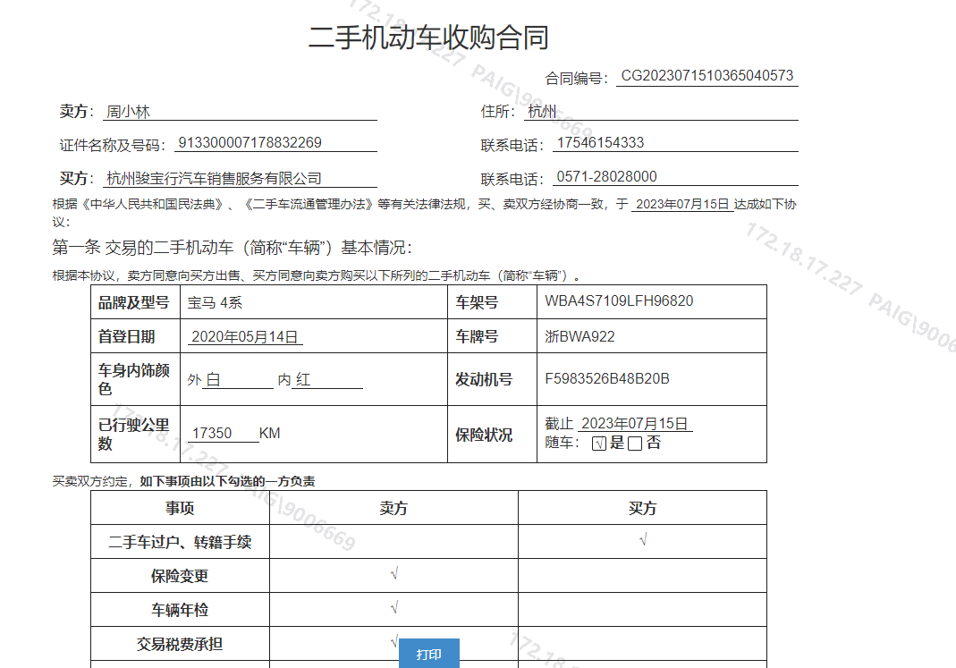Click the 保险状况 label cell
956x668 pixels.
click(492, 435)
